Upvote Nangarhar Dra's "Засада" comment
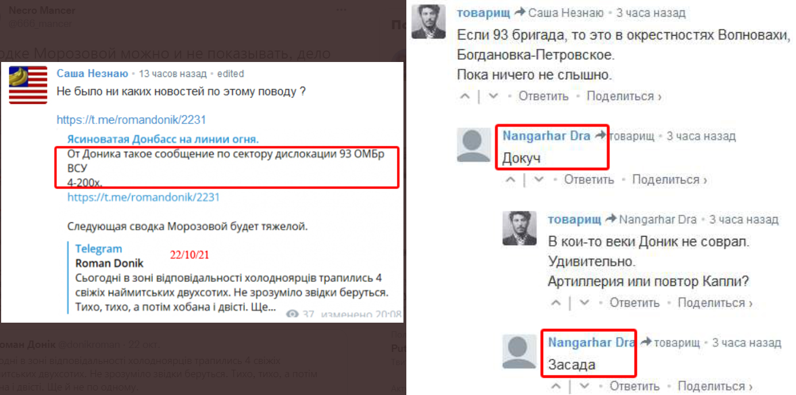Viewport: 796px width, 395px height. coord(556,386)
